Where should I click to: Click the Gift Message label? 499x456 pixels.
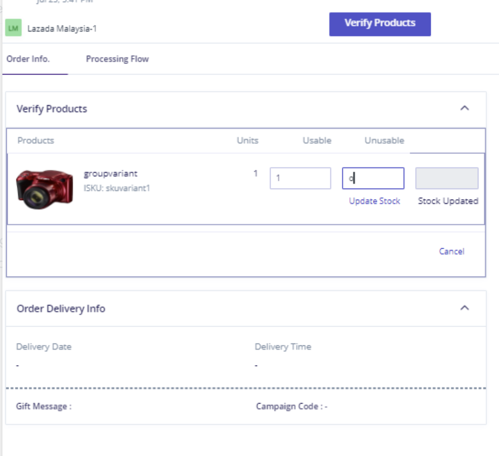coord(44,406)
